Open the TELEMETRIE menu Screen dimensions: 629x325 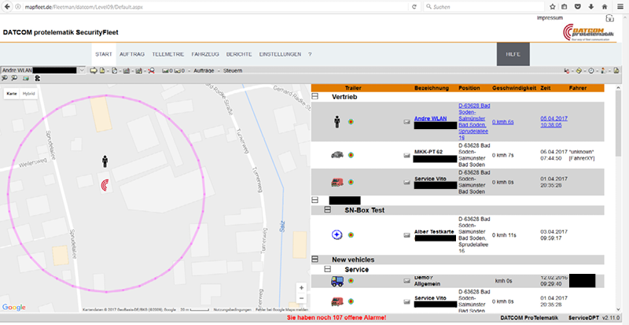point(167,54)
